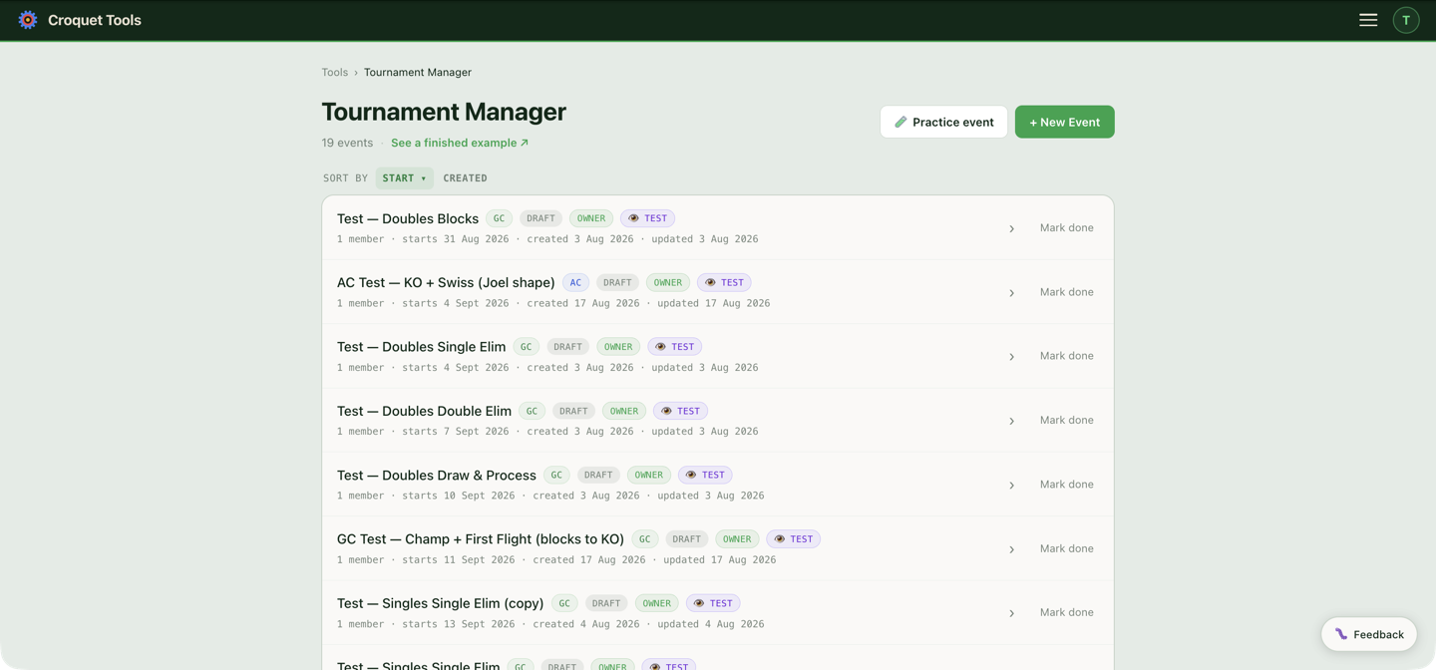The width and height of the screenshot is (1436, 670).
Task: Expand Test — Doubles Single Elim chevron
Action: click(1011, 356)
